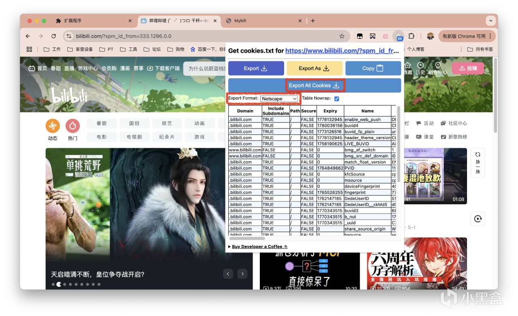518x316 pixels.
Task: Select 动态 wheel icon
Action: pos(52,126)
